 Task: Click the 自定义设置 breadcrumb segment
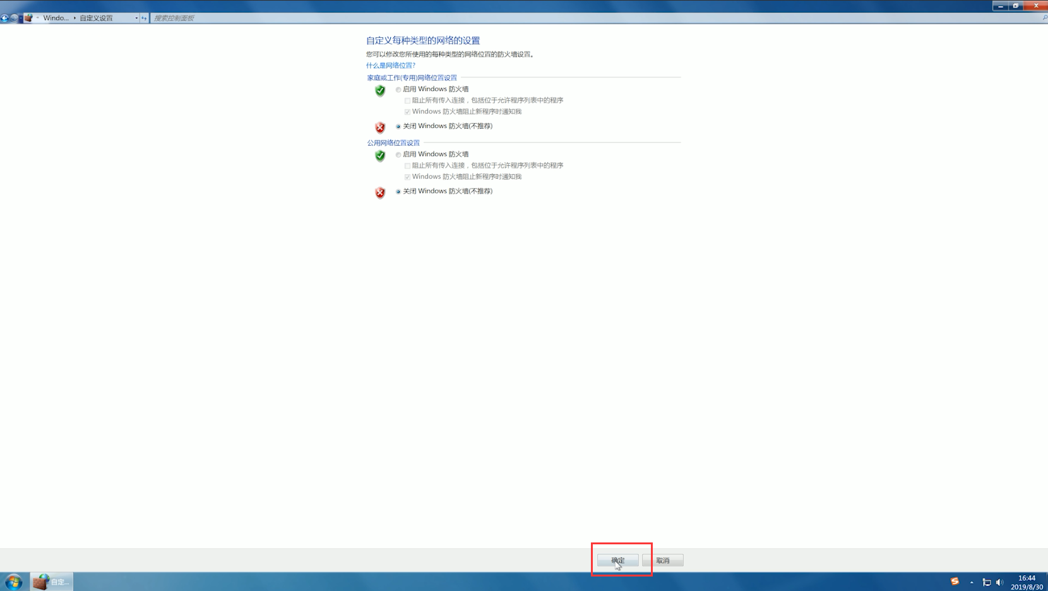(96, 18)
